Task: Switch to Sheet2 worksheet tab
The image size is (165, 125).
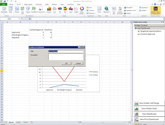Action: pyautogui.click(x=18, y=122)
